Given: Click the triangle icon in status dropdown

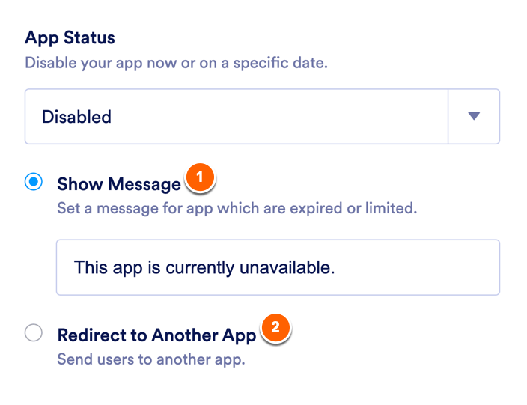Looking at the screenshot, I should click(x=473, y=116).
